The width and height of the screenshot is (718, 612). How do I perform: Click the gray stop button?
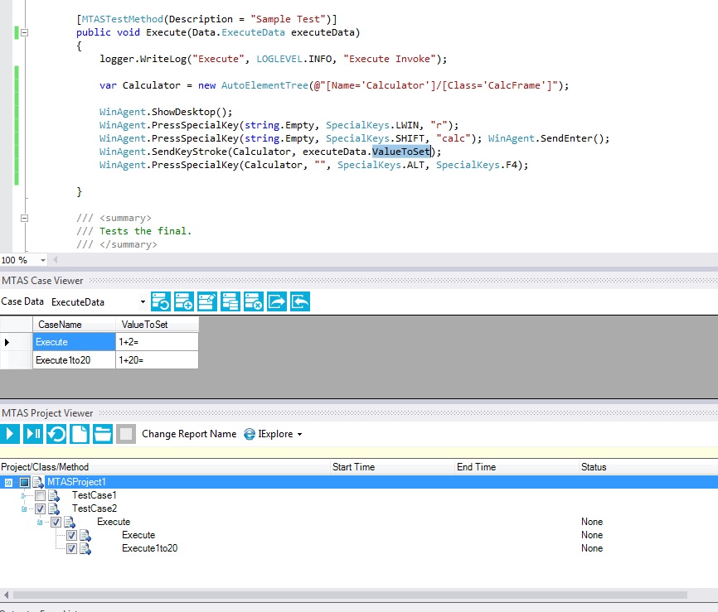(x=126, y=434)
